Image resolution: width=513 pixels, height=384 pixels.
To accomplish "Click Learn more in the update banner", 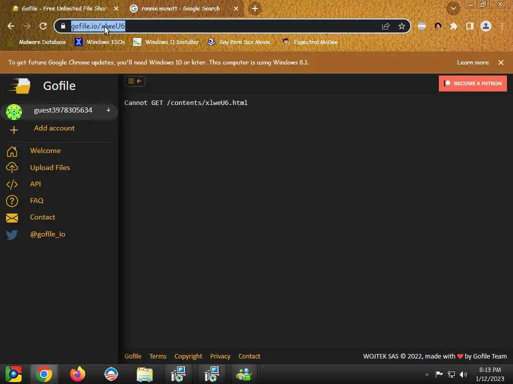I will point(473,62).
